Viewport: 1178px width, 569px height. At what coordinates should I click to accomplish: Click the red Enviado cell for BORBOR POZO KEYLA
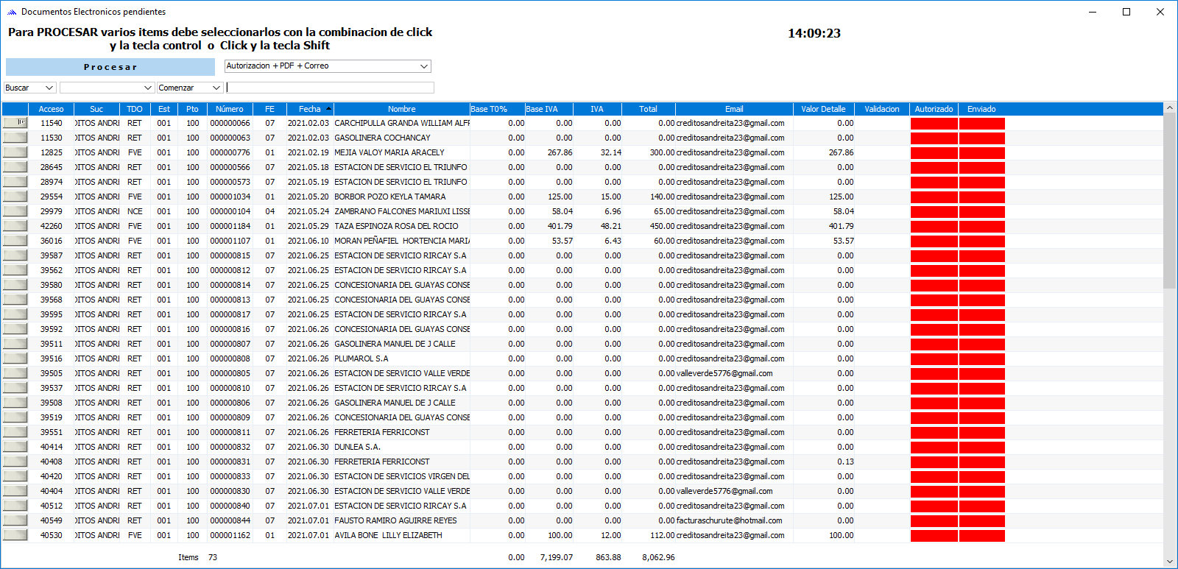(981, 197)
